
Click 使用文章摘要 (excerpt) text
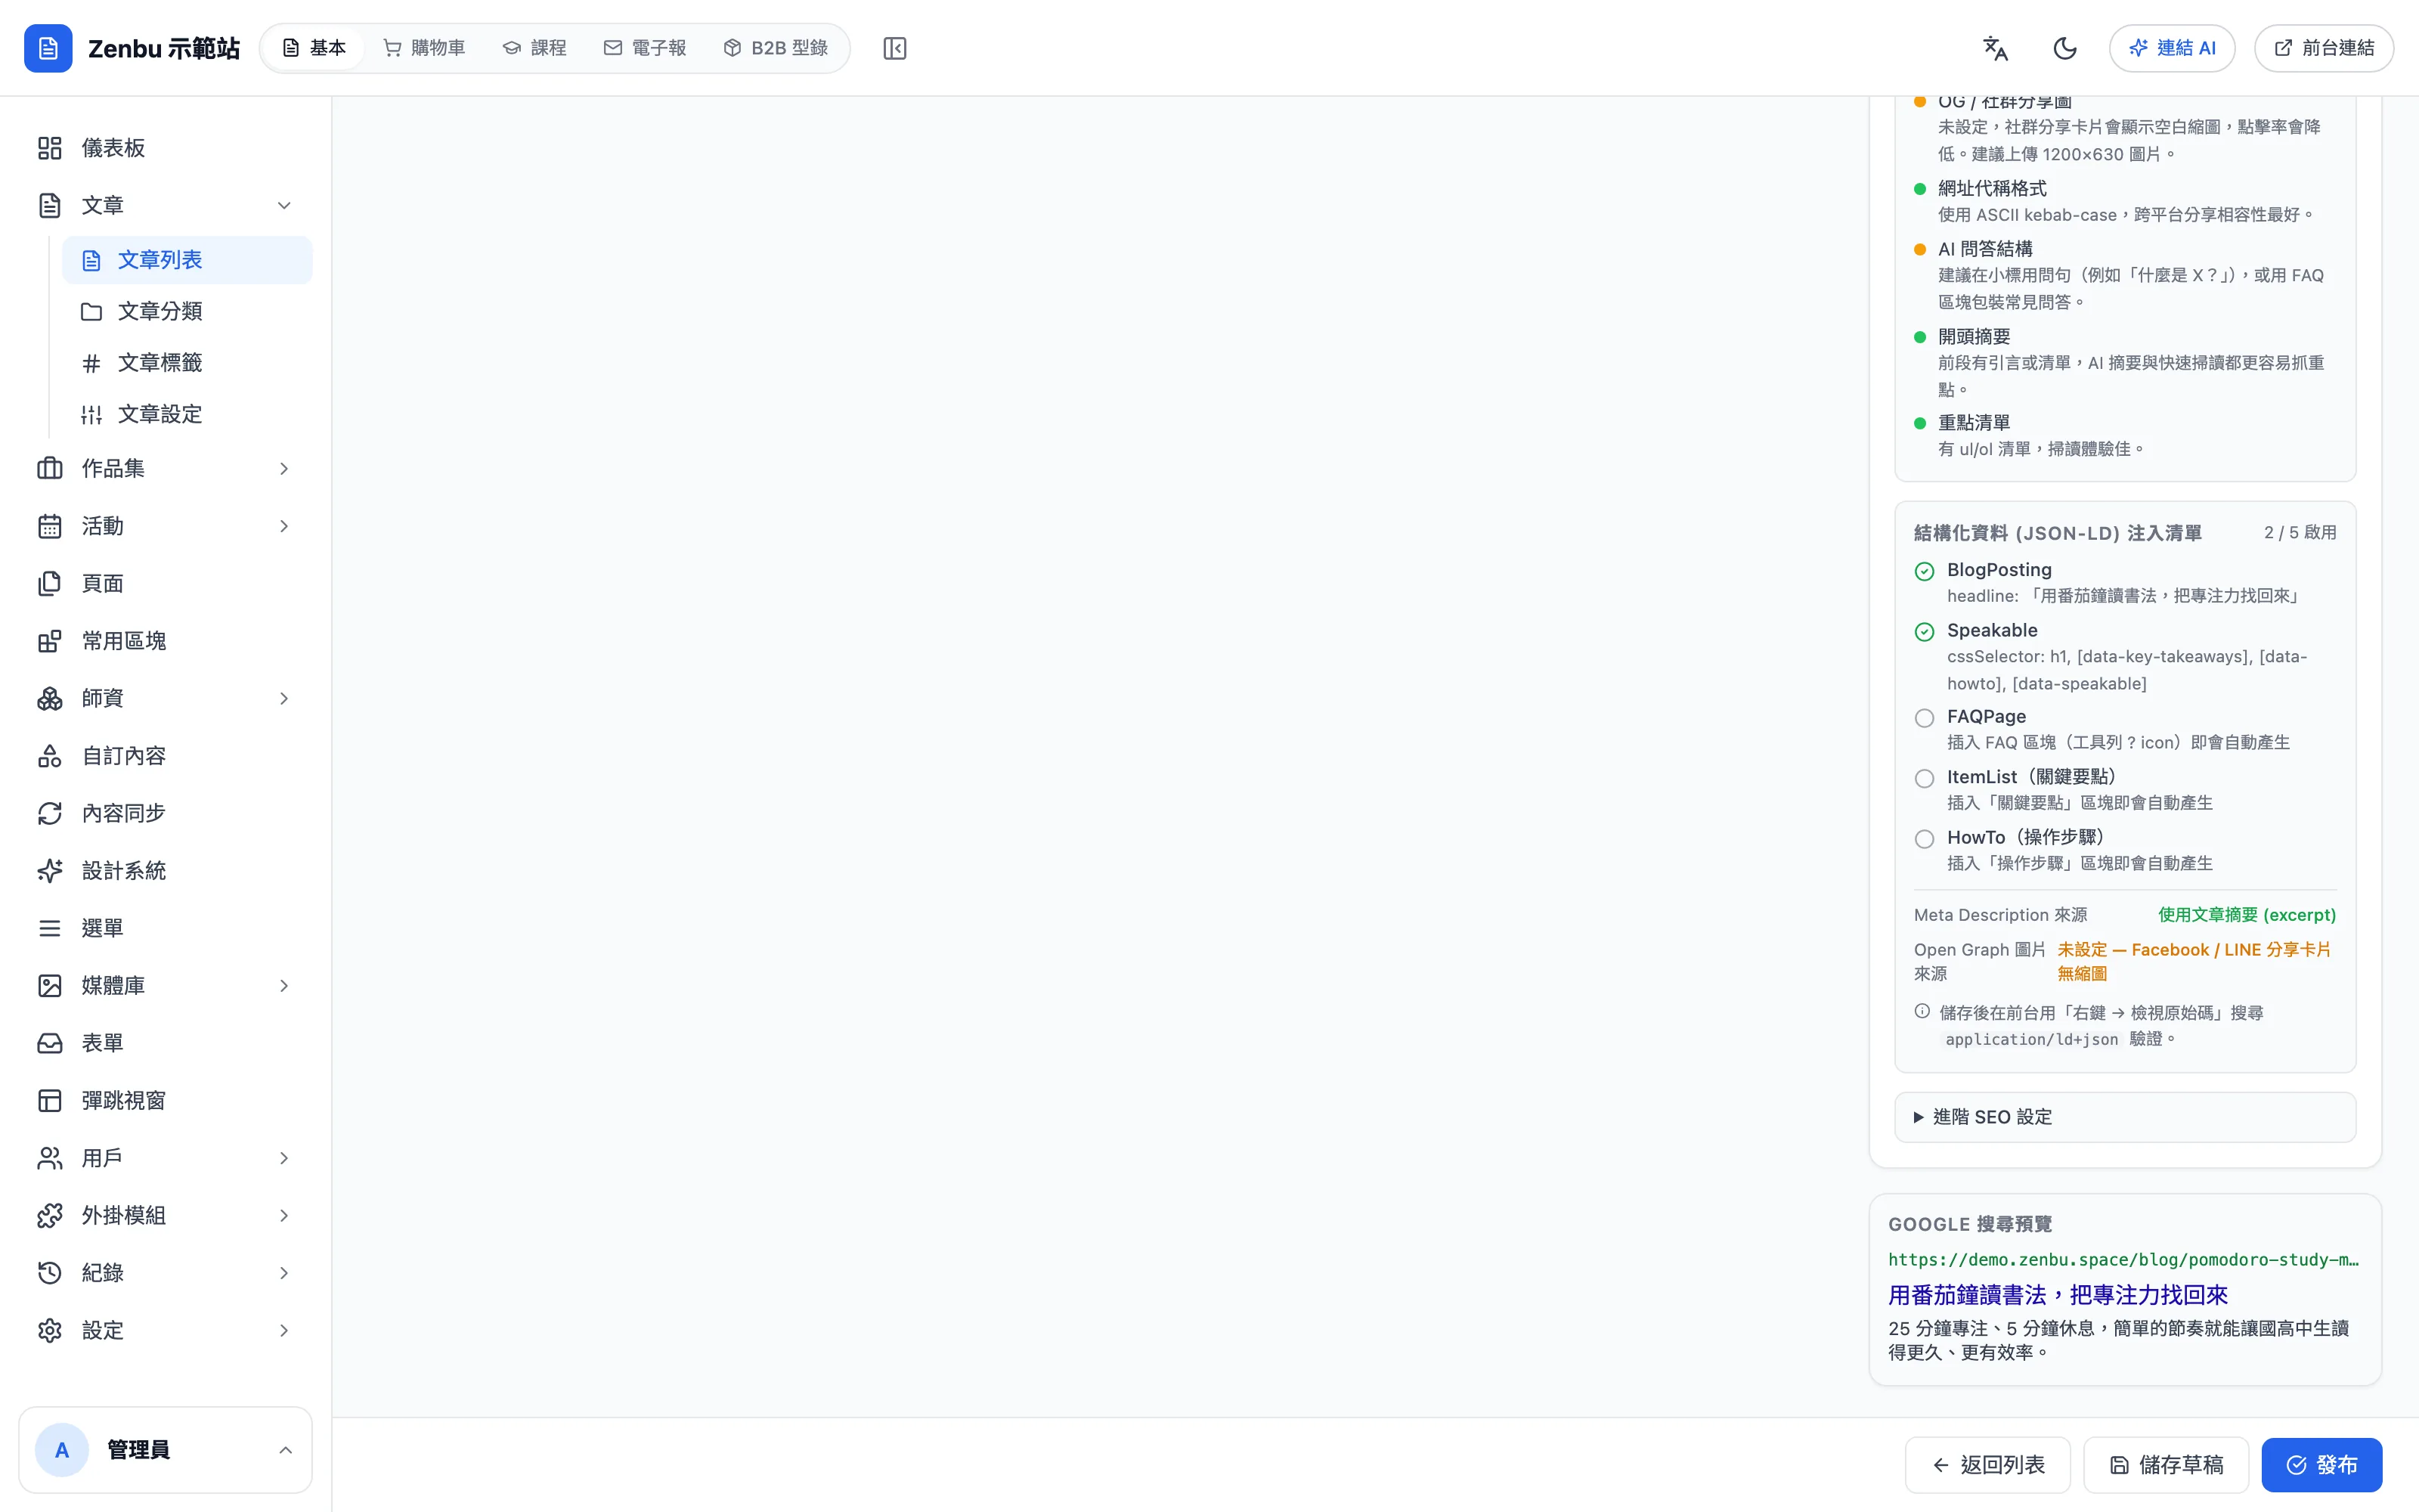click(2247, 915)
